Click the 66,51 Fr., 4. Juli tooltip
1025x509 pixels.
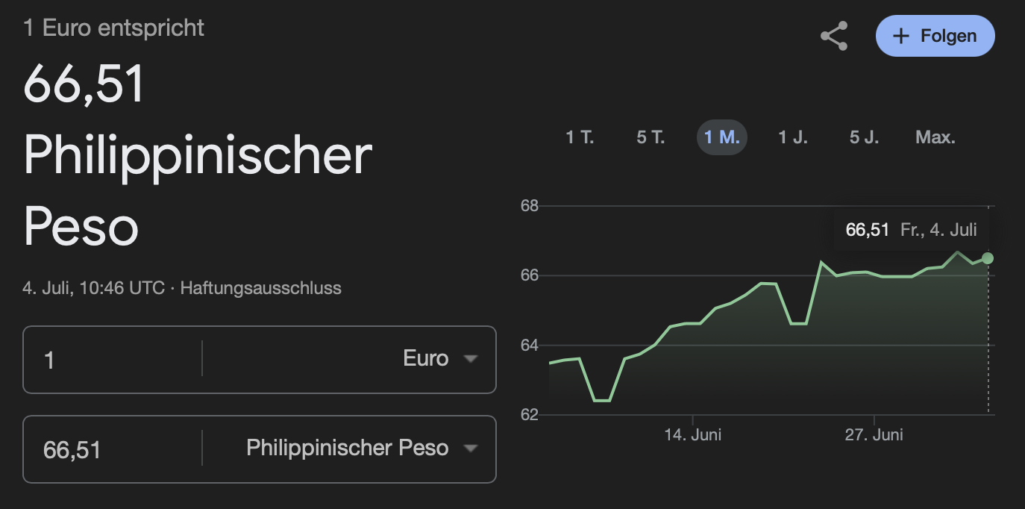(x=912, y=229)
